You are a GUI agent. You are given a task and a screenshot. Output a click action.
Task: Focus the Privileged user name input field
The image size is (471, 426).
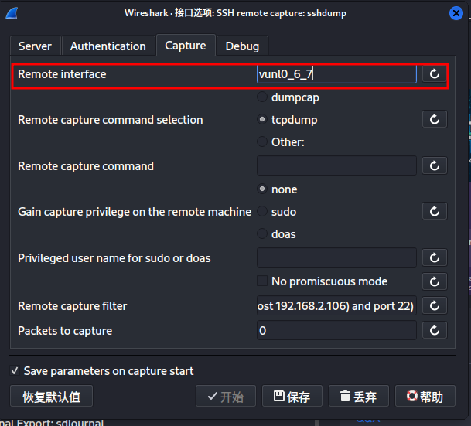coord(336,257)
